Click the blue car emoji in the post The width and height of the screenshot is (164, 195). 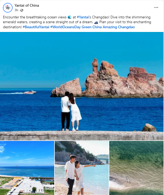point(96,22)
